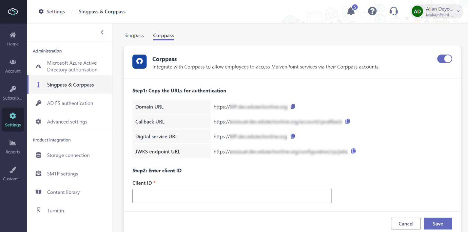Open SMTP settings
The image size is (468, 232).
tap(70, 174)
